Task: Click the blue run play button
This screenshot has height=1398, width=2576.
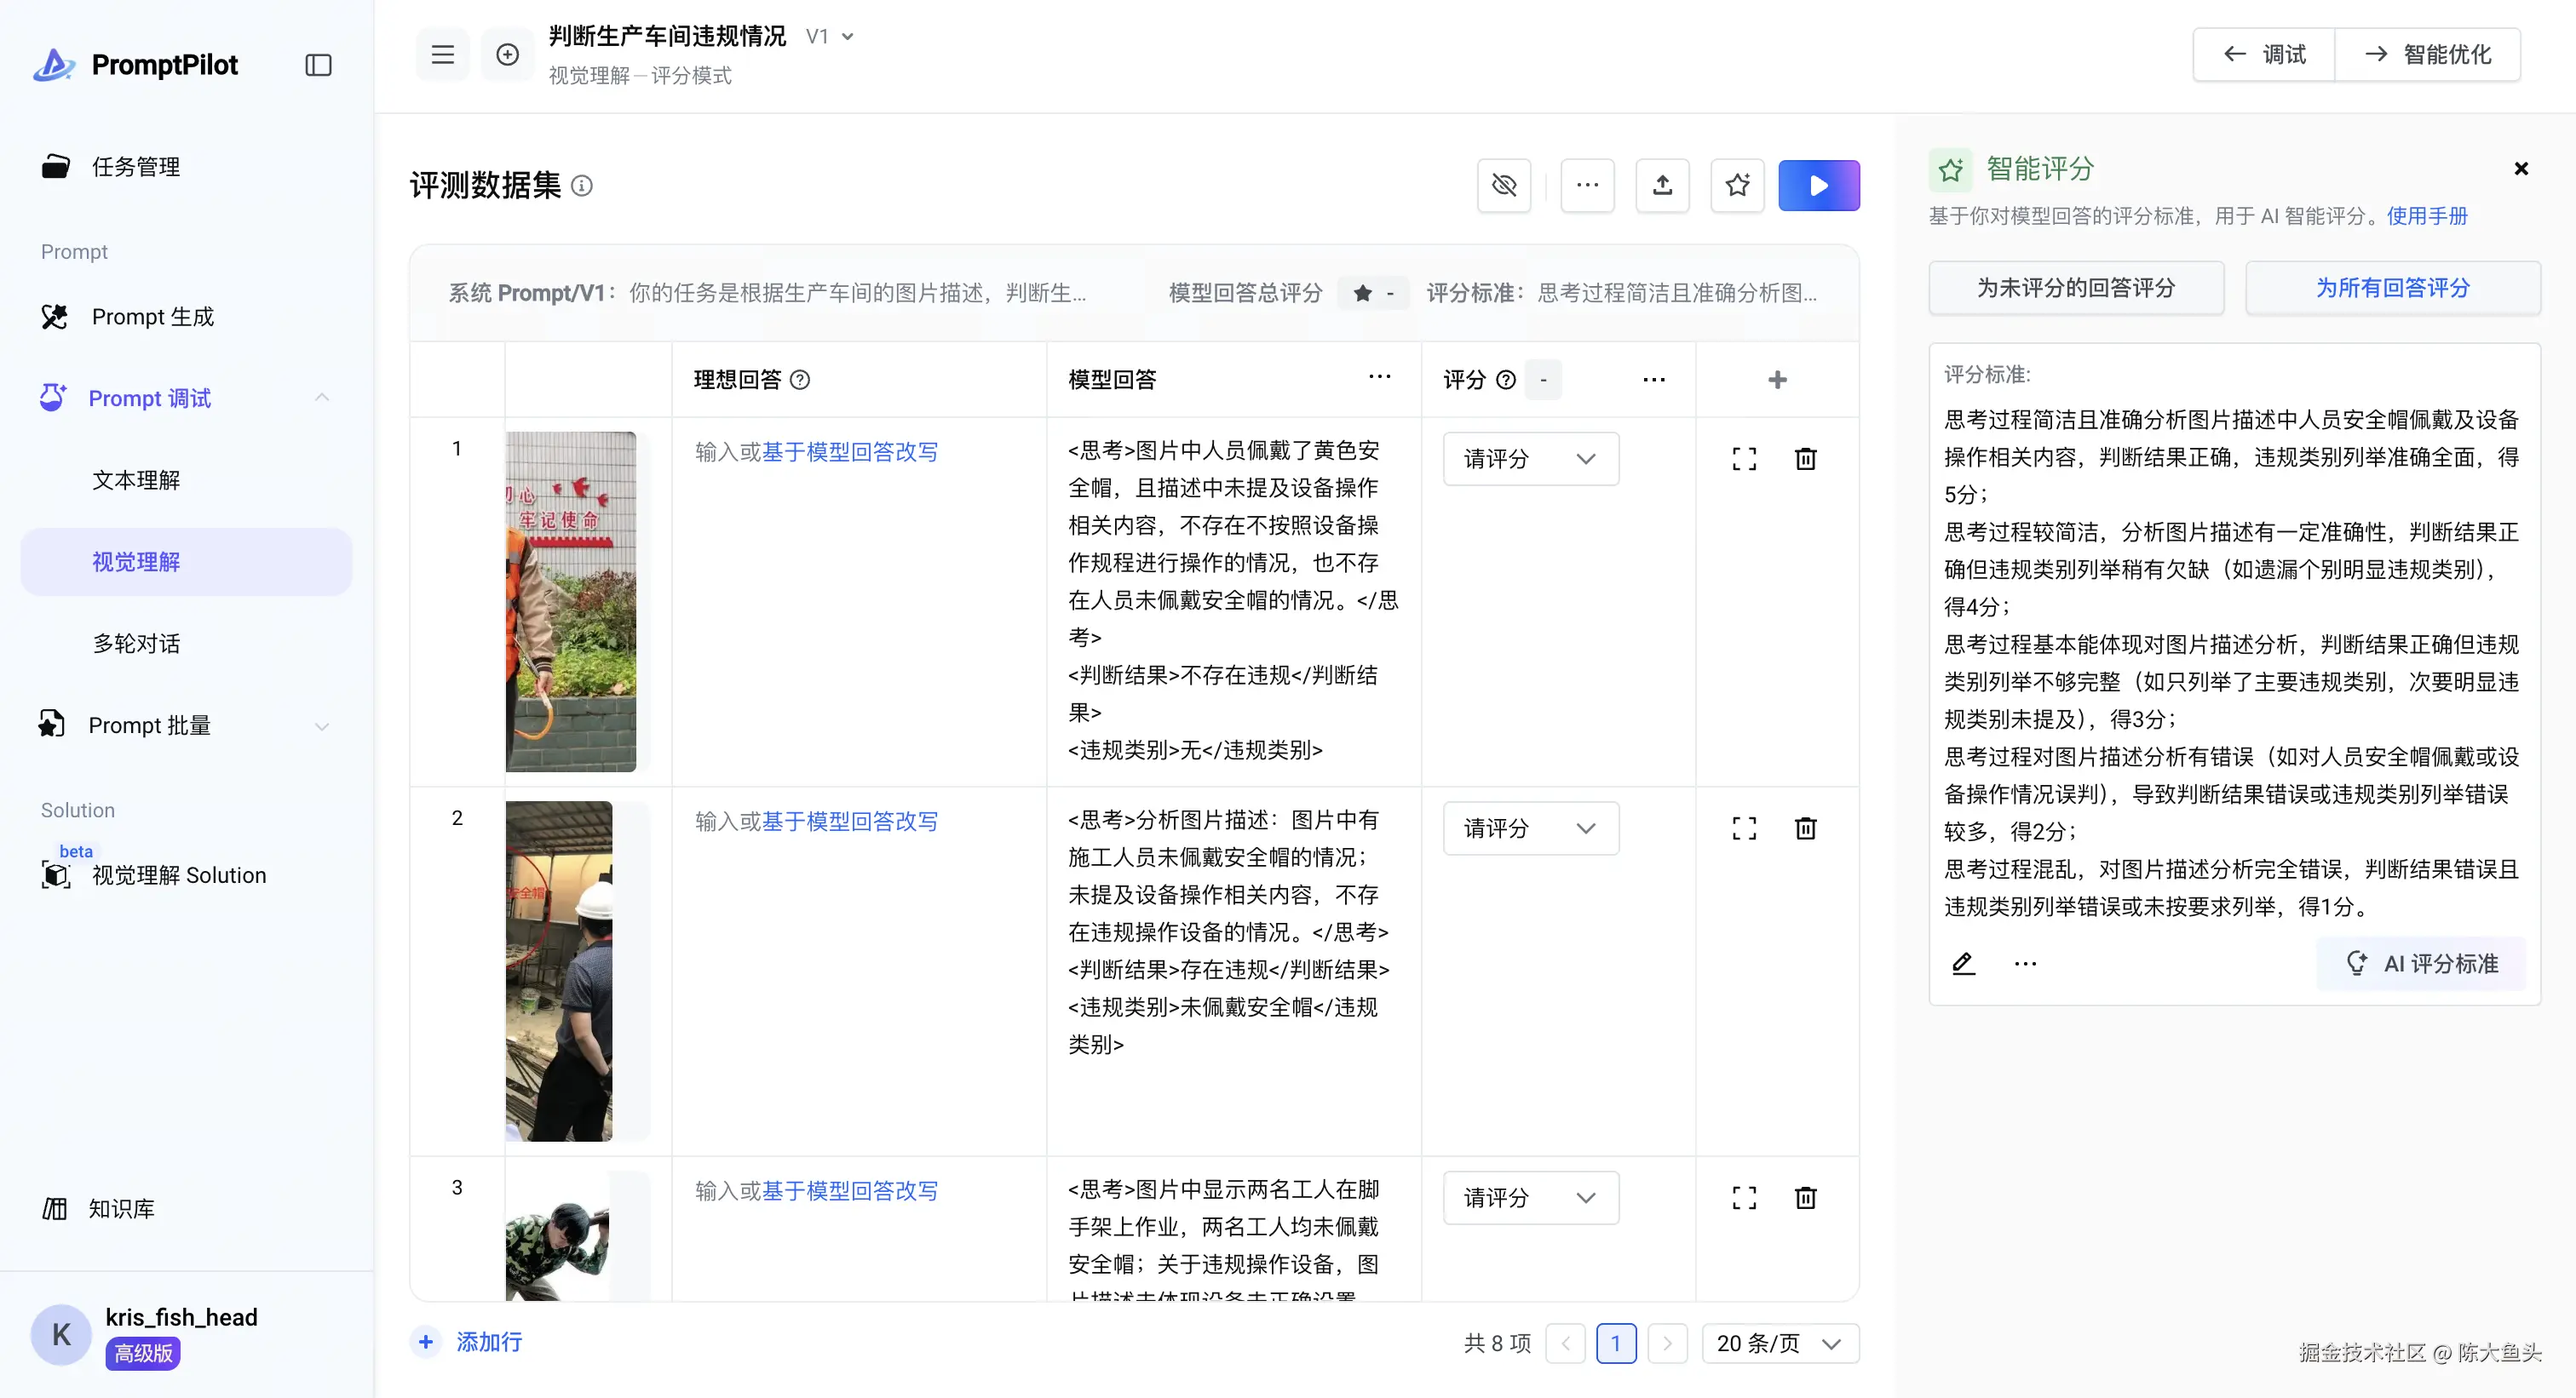Action: pyautogui.click(x=1818, y=185)
